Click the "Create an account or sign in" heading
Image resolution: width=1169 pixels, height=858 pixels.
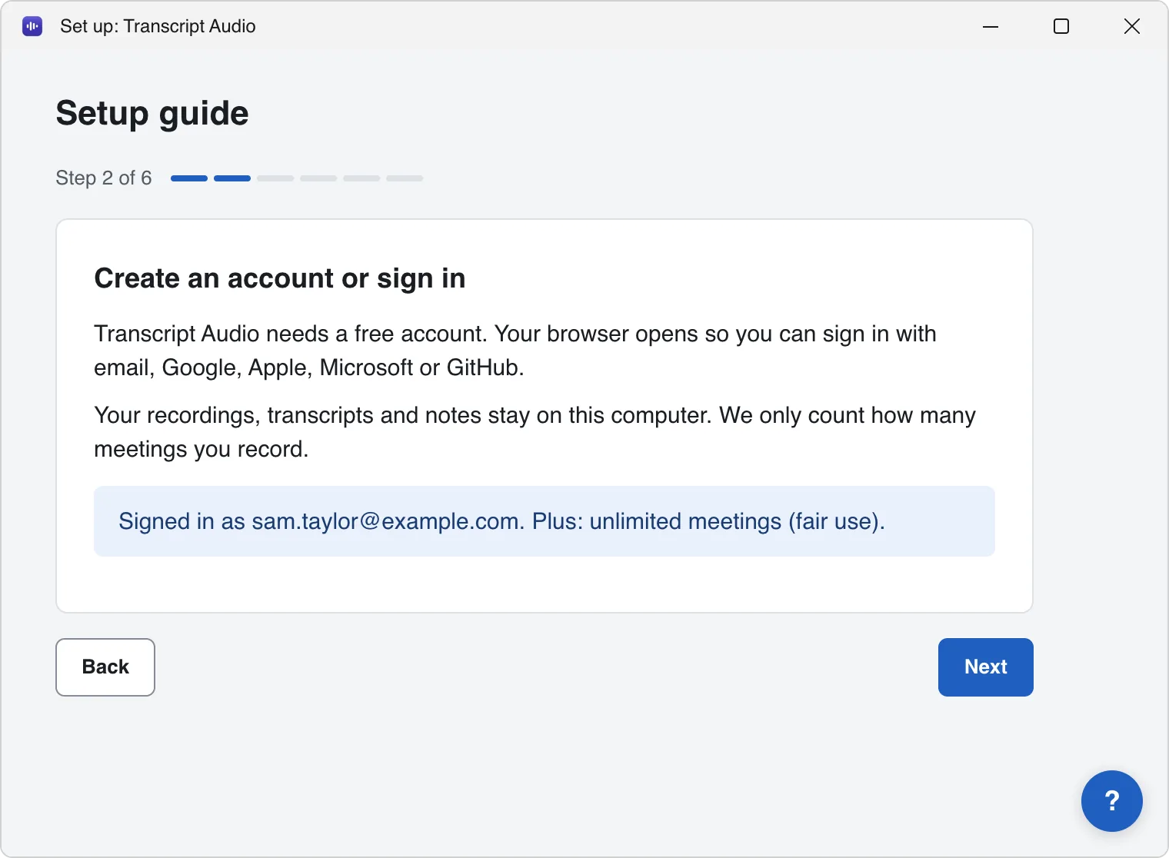280,278
